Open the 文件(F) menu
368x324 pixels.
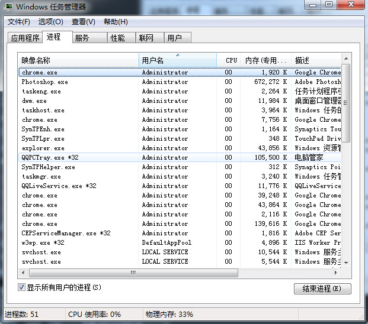(19, 22)
